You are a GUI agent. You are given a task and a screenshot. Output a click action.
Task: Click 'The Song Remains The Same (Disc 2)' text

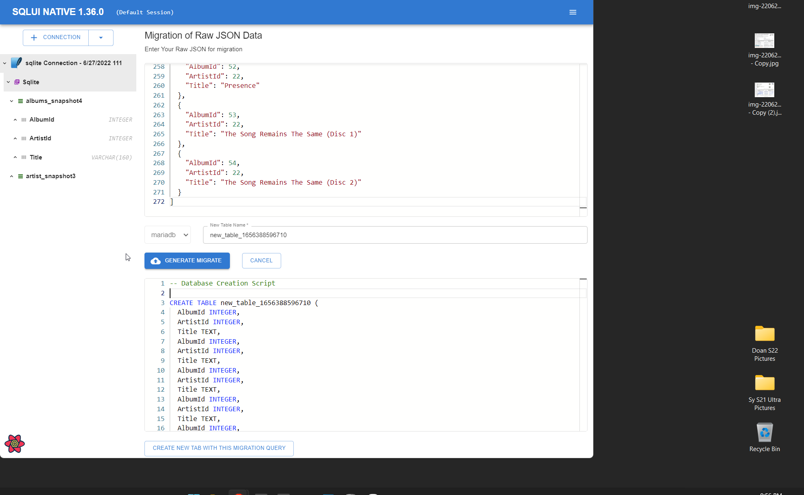pyautogui.click(x=291, y=183)
